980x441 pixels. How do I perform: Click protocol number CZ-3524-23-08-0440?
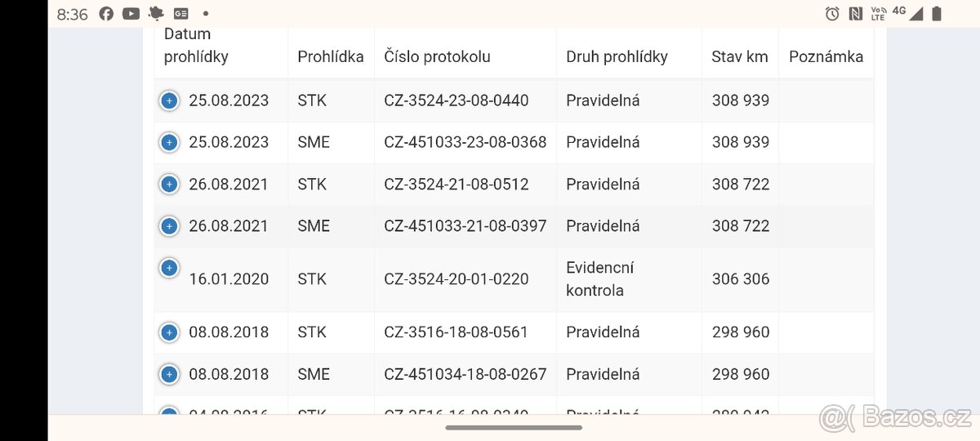click(457, 100)
